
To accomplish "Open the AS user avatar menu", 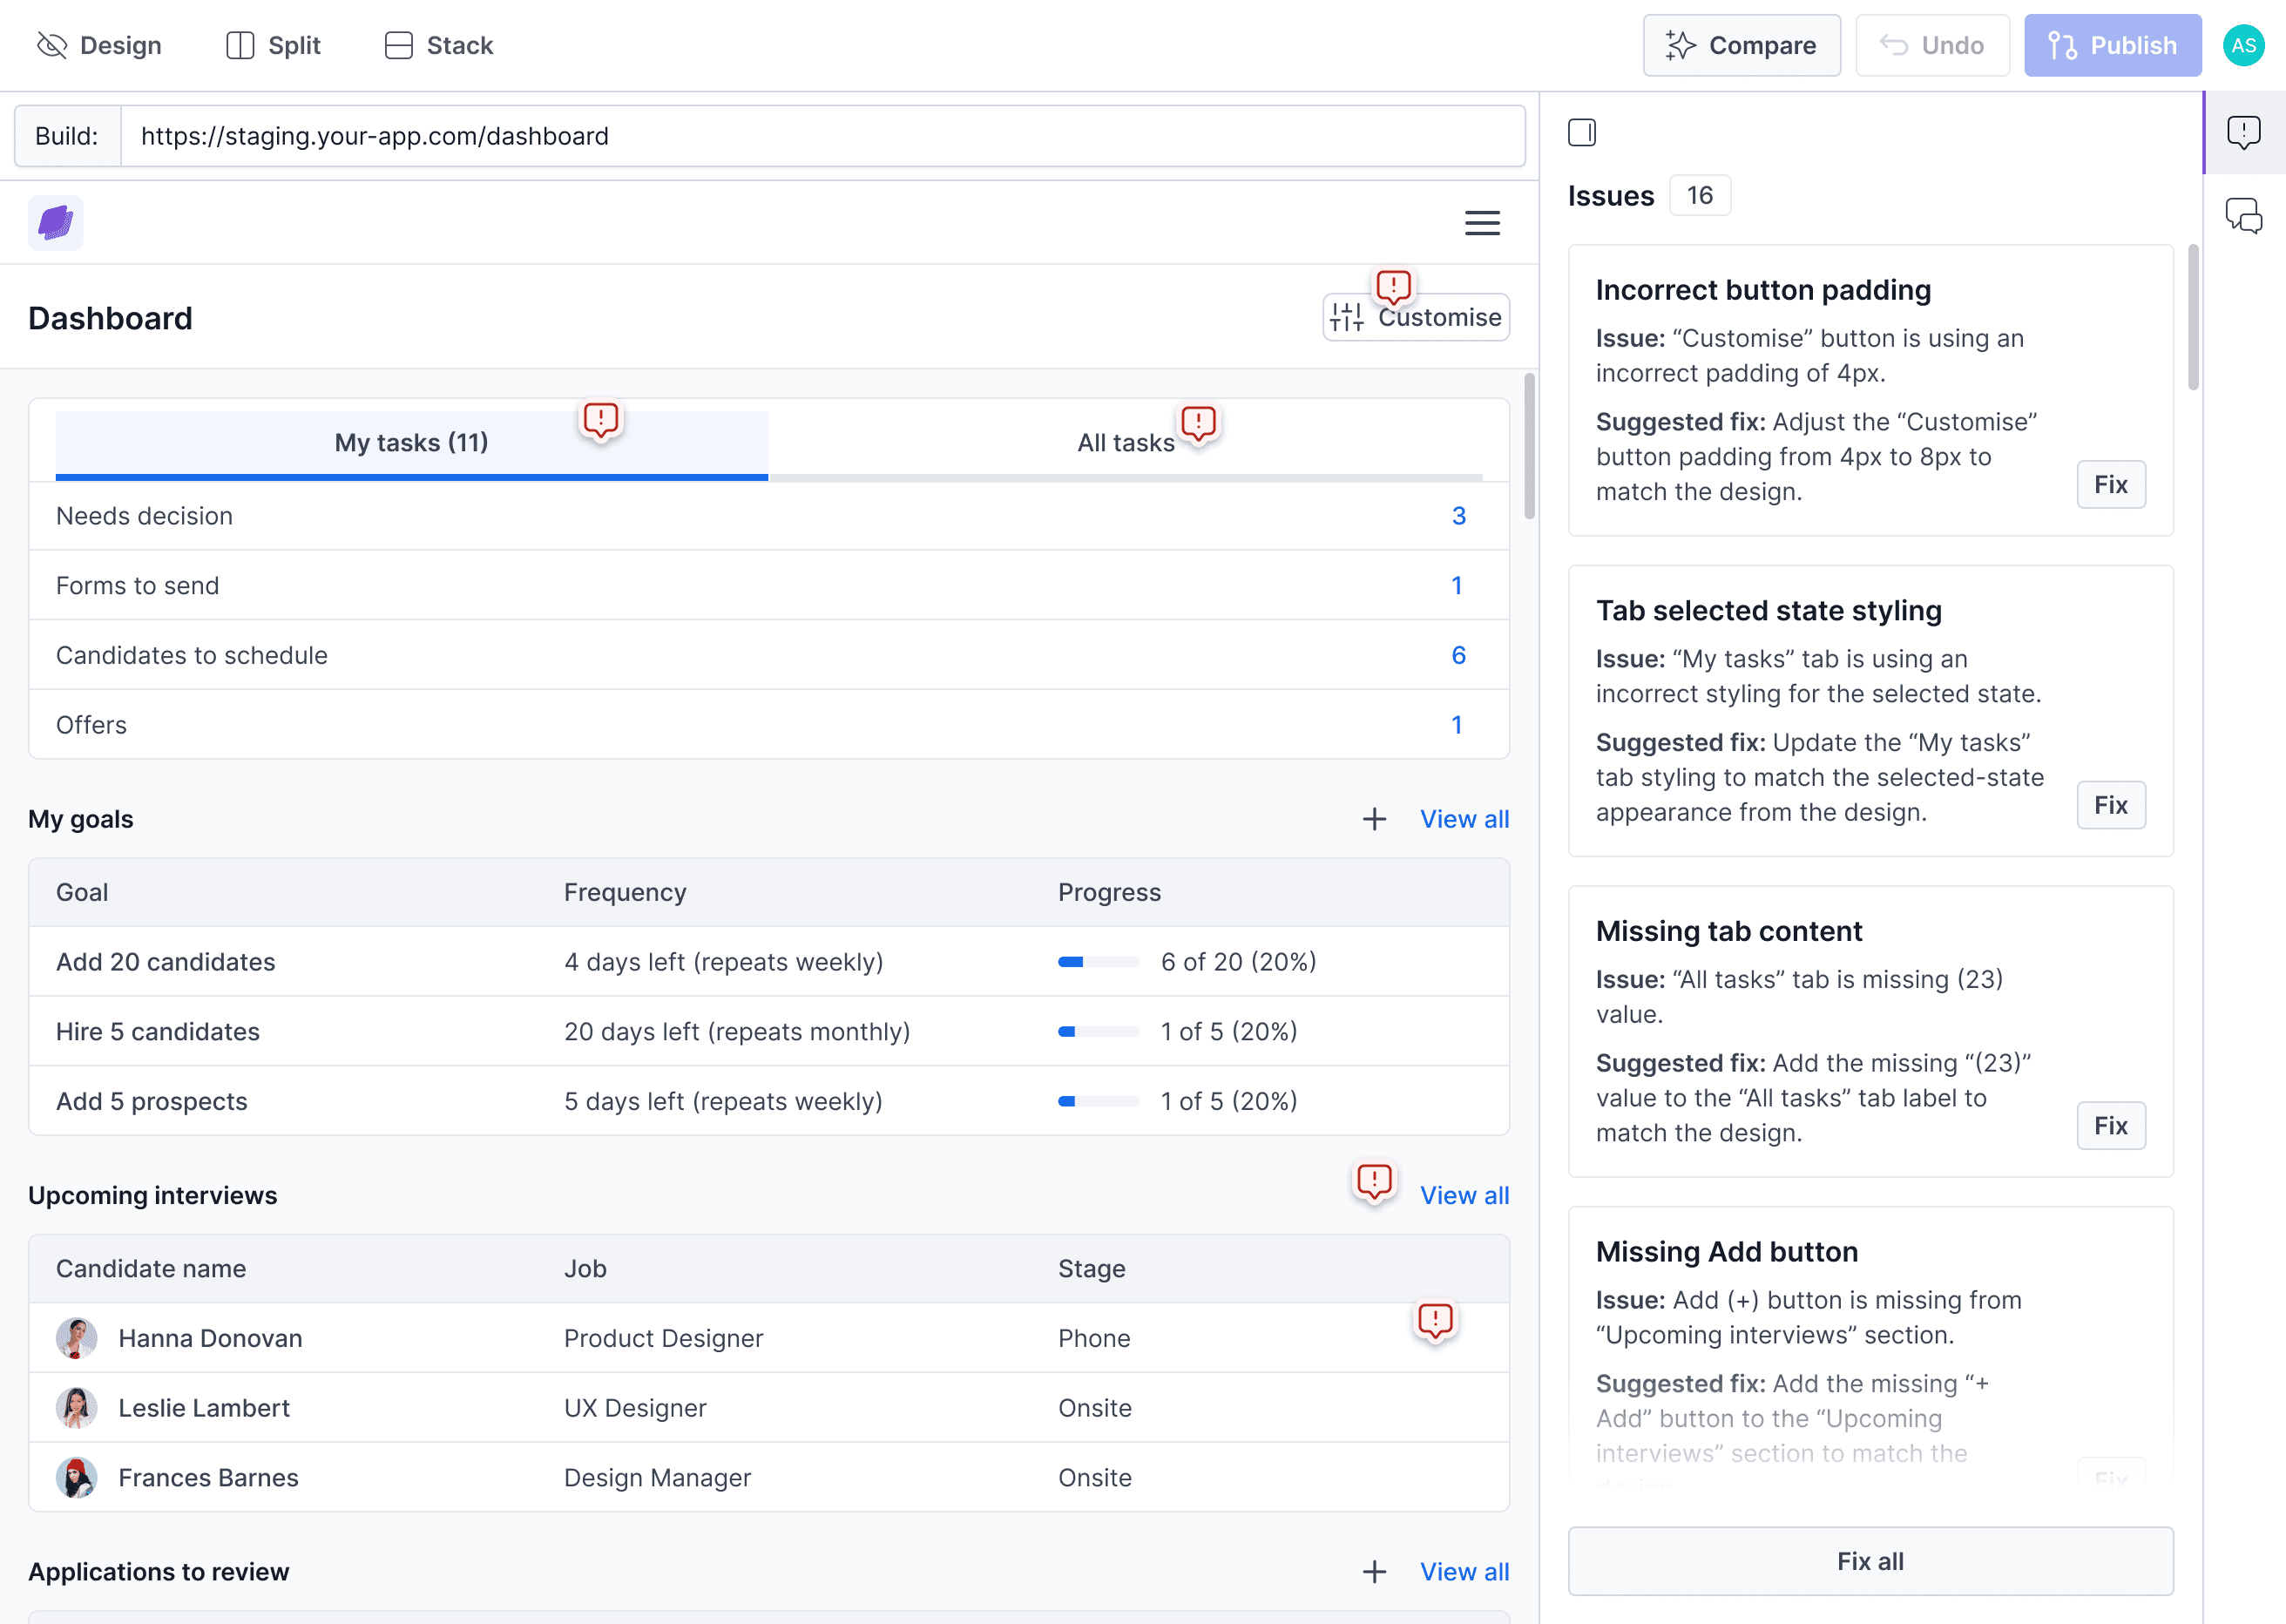I will pyautogui.click(x=2243, y=45).
